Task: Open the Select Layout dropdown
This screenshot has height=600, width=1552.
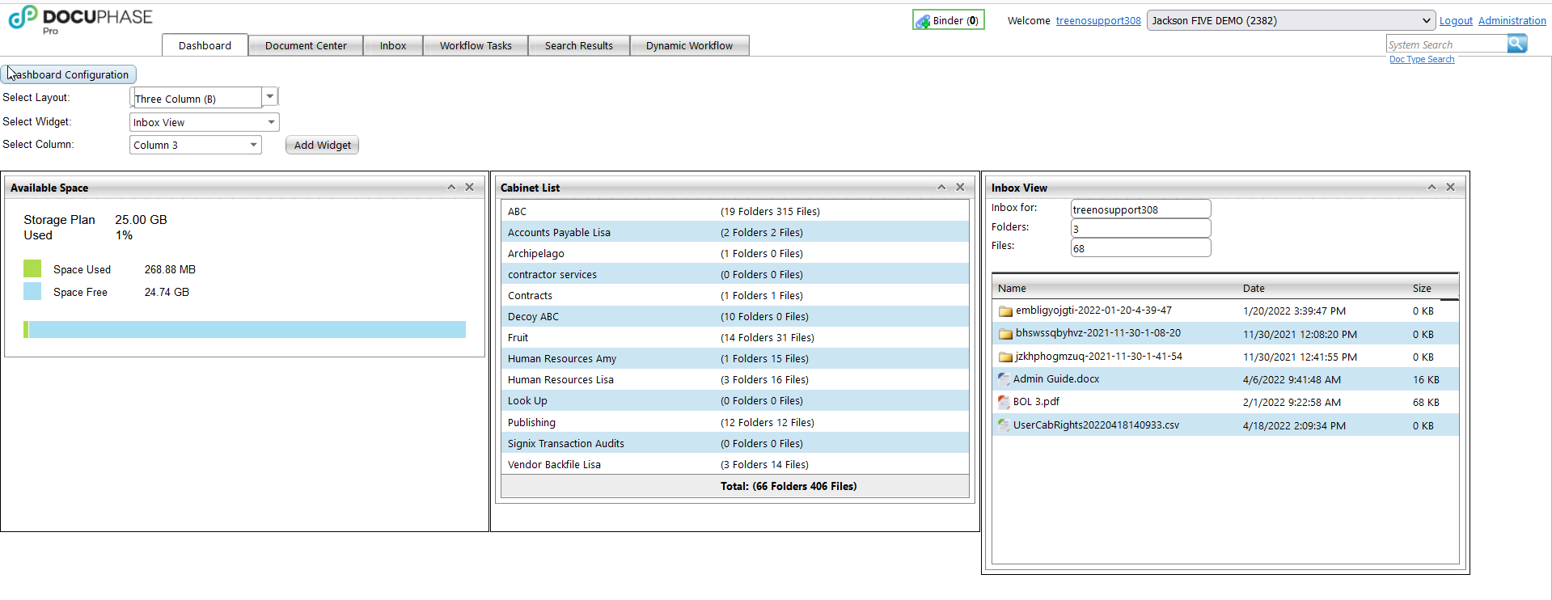Action: (x=270, y=96)
